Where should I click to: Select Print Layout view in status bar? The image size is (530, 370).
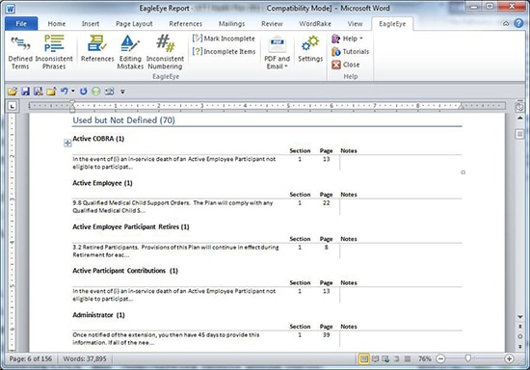(x=363, y=358)
